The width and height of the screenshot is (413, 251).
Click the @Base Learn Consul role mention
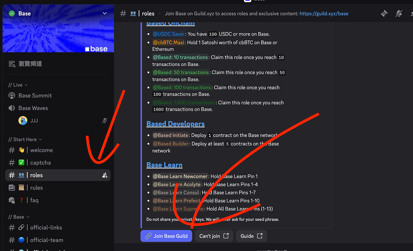[x=176, y=193]
